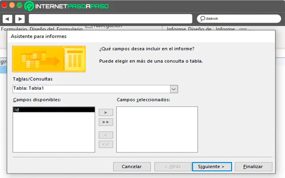The image size is (285, 178).
Task: Remove a field with the < button
Action: pos(106,135)
